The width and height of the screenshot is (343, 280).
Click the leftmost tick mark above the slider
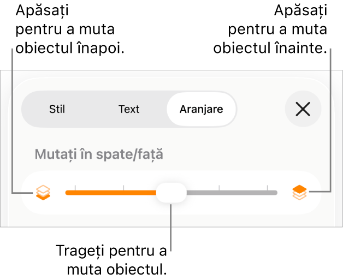point(75,187)
